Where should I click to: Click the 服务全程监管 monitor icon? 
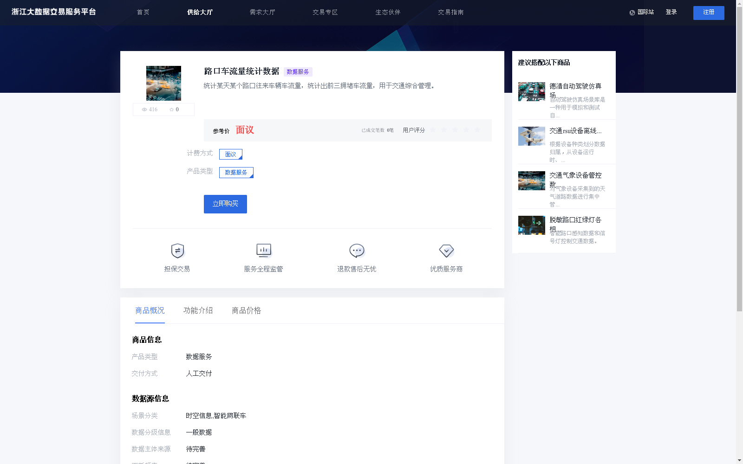pyautogui.click(x=264, y=251)
